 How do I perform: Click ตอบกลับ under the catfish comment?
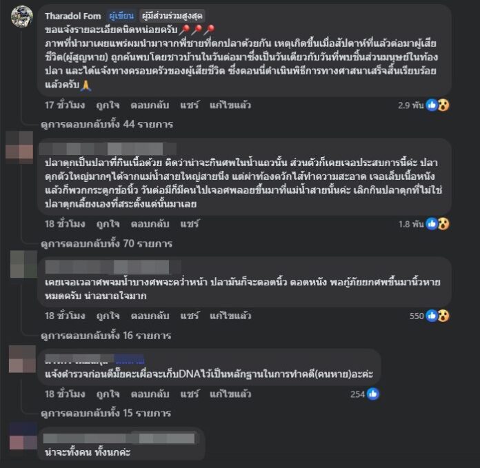point(150,224)
